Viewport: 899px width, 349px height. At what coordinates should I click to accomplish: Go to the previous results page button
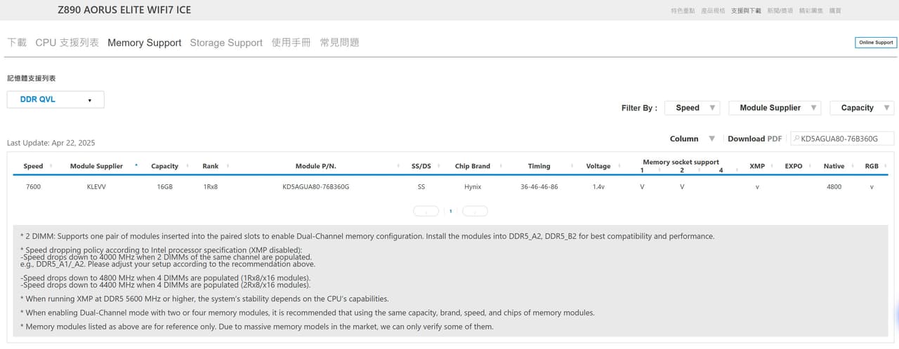pos(426,211)
